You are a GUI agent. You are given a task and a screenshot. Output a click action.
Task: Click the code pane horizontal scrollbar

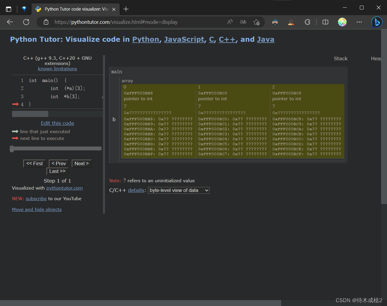click(x=30, y=114)
